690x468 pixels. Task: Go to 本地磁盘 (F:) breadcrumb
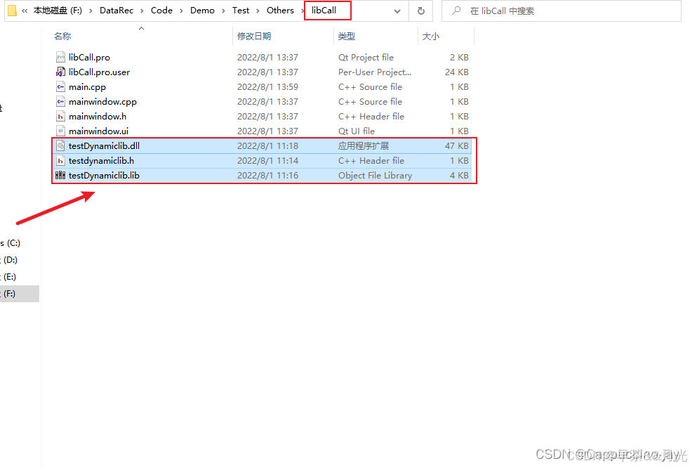(x=58, y=11)
